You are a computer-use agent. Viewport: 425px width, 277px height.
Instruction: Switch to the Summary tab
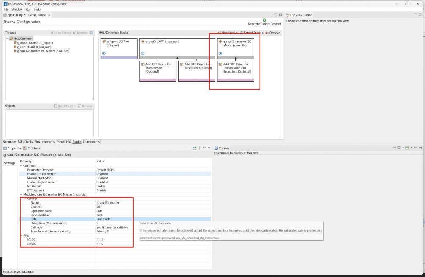(9, 142)
